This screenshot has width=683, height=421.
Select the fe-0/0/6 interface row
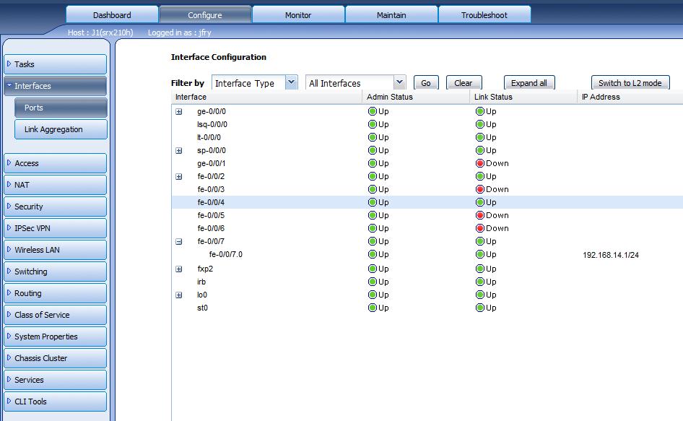(x=427, y=228)
